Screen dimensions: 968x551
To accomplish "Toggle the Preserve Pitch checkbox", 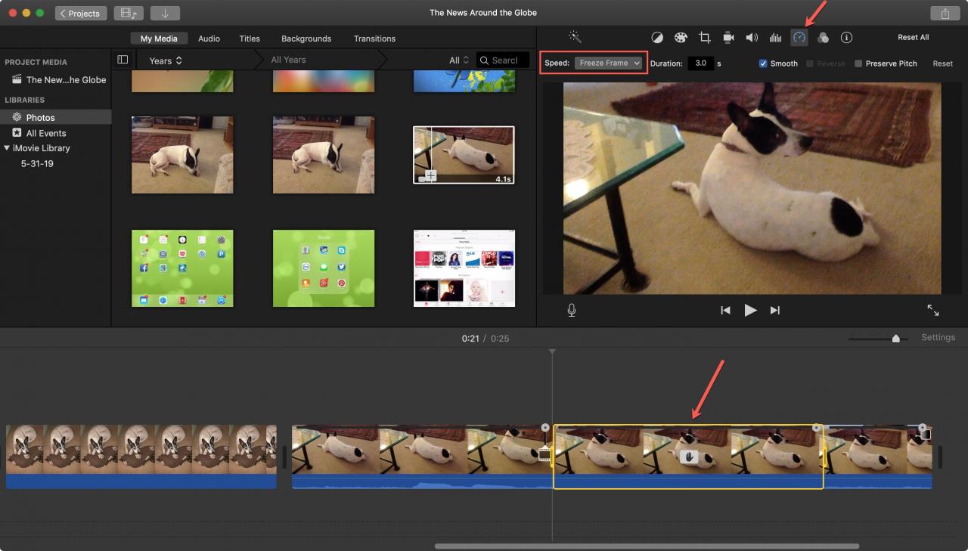I will (x=858, y=63).
